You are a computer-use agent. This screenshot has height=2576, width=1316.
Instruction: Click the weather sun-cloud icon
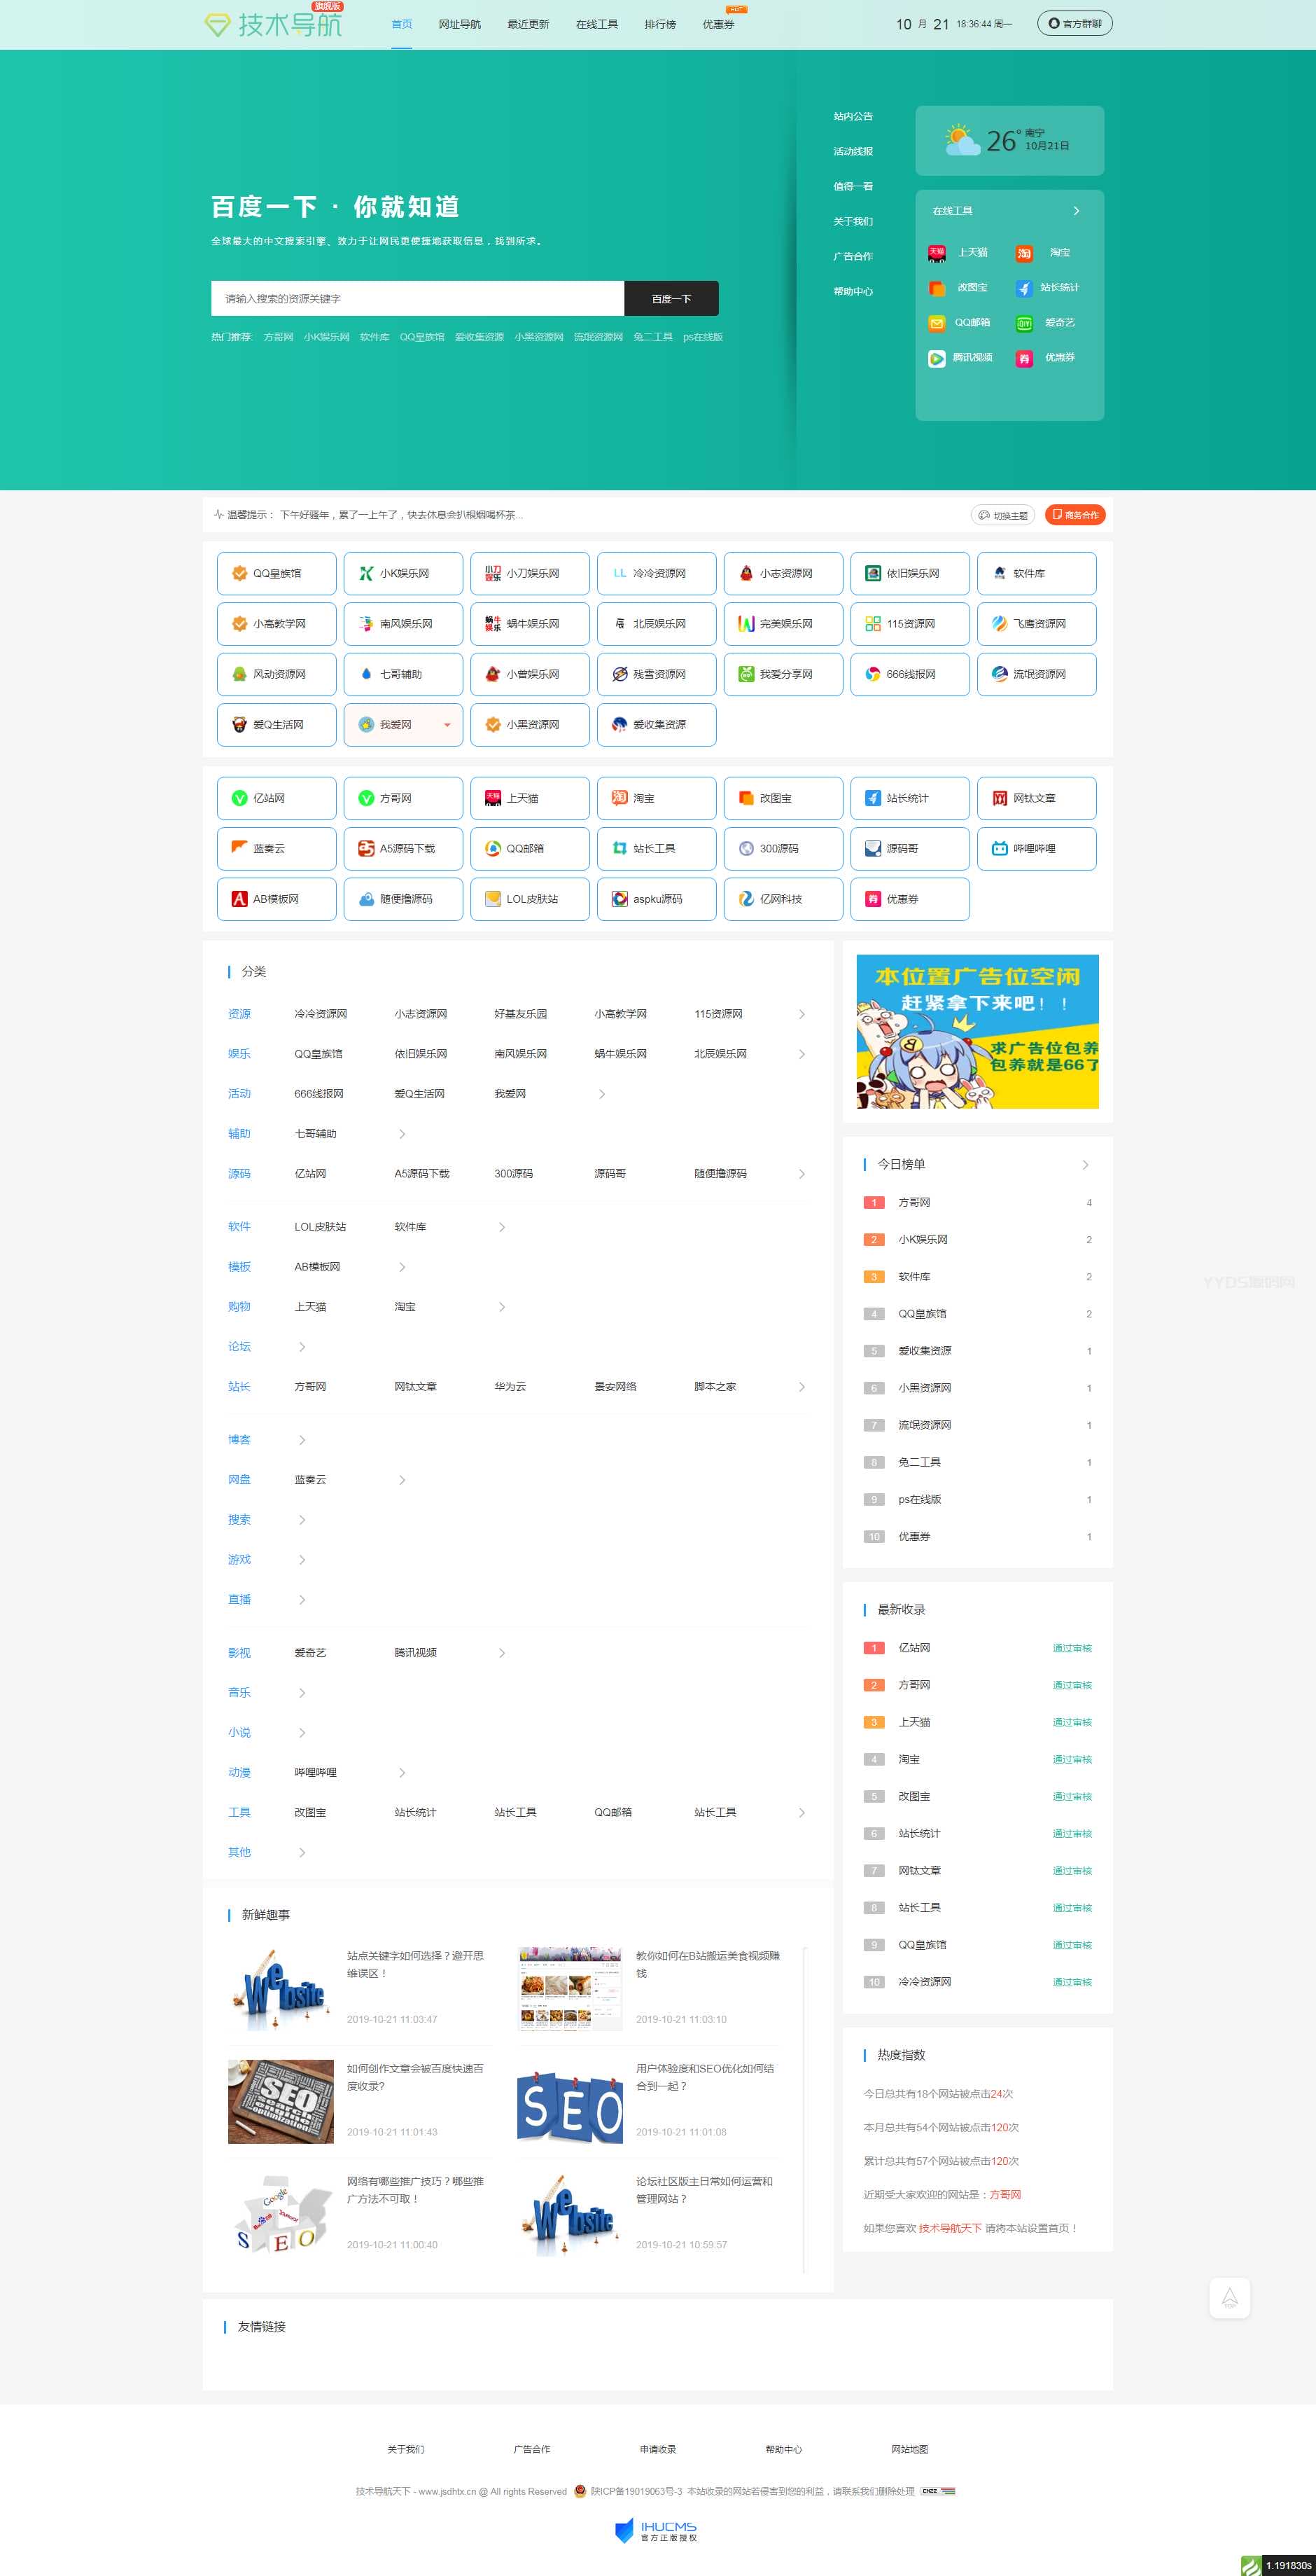tap(962, 140)
